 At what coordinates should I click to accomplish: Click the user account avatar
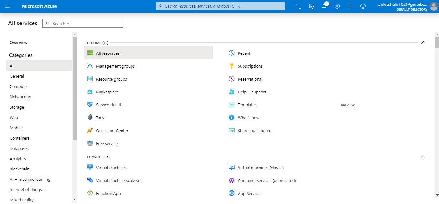tap(434, 6)
